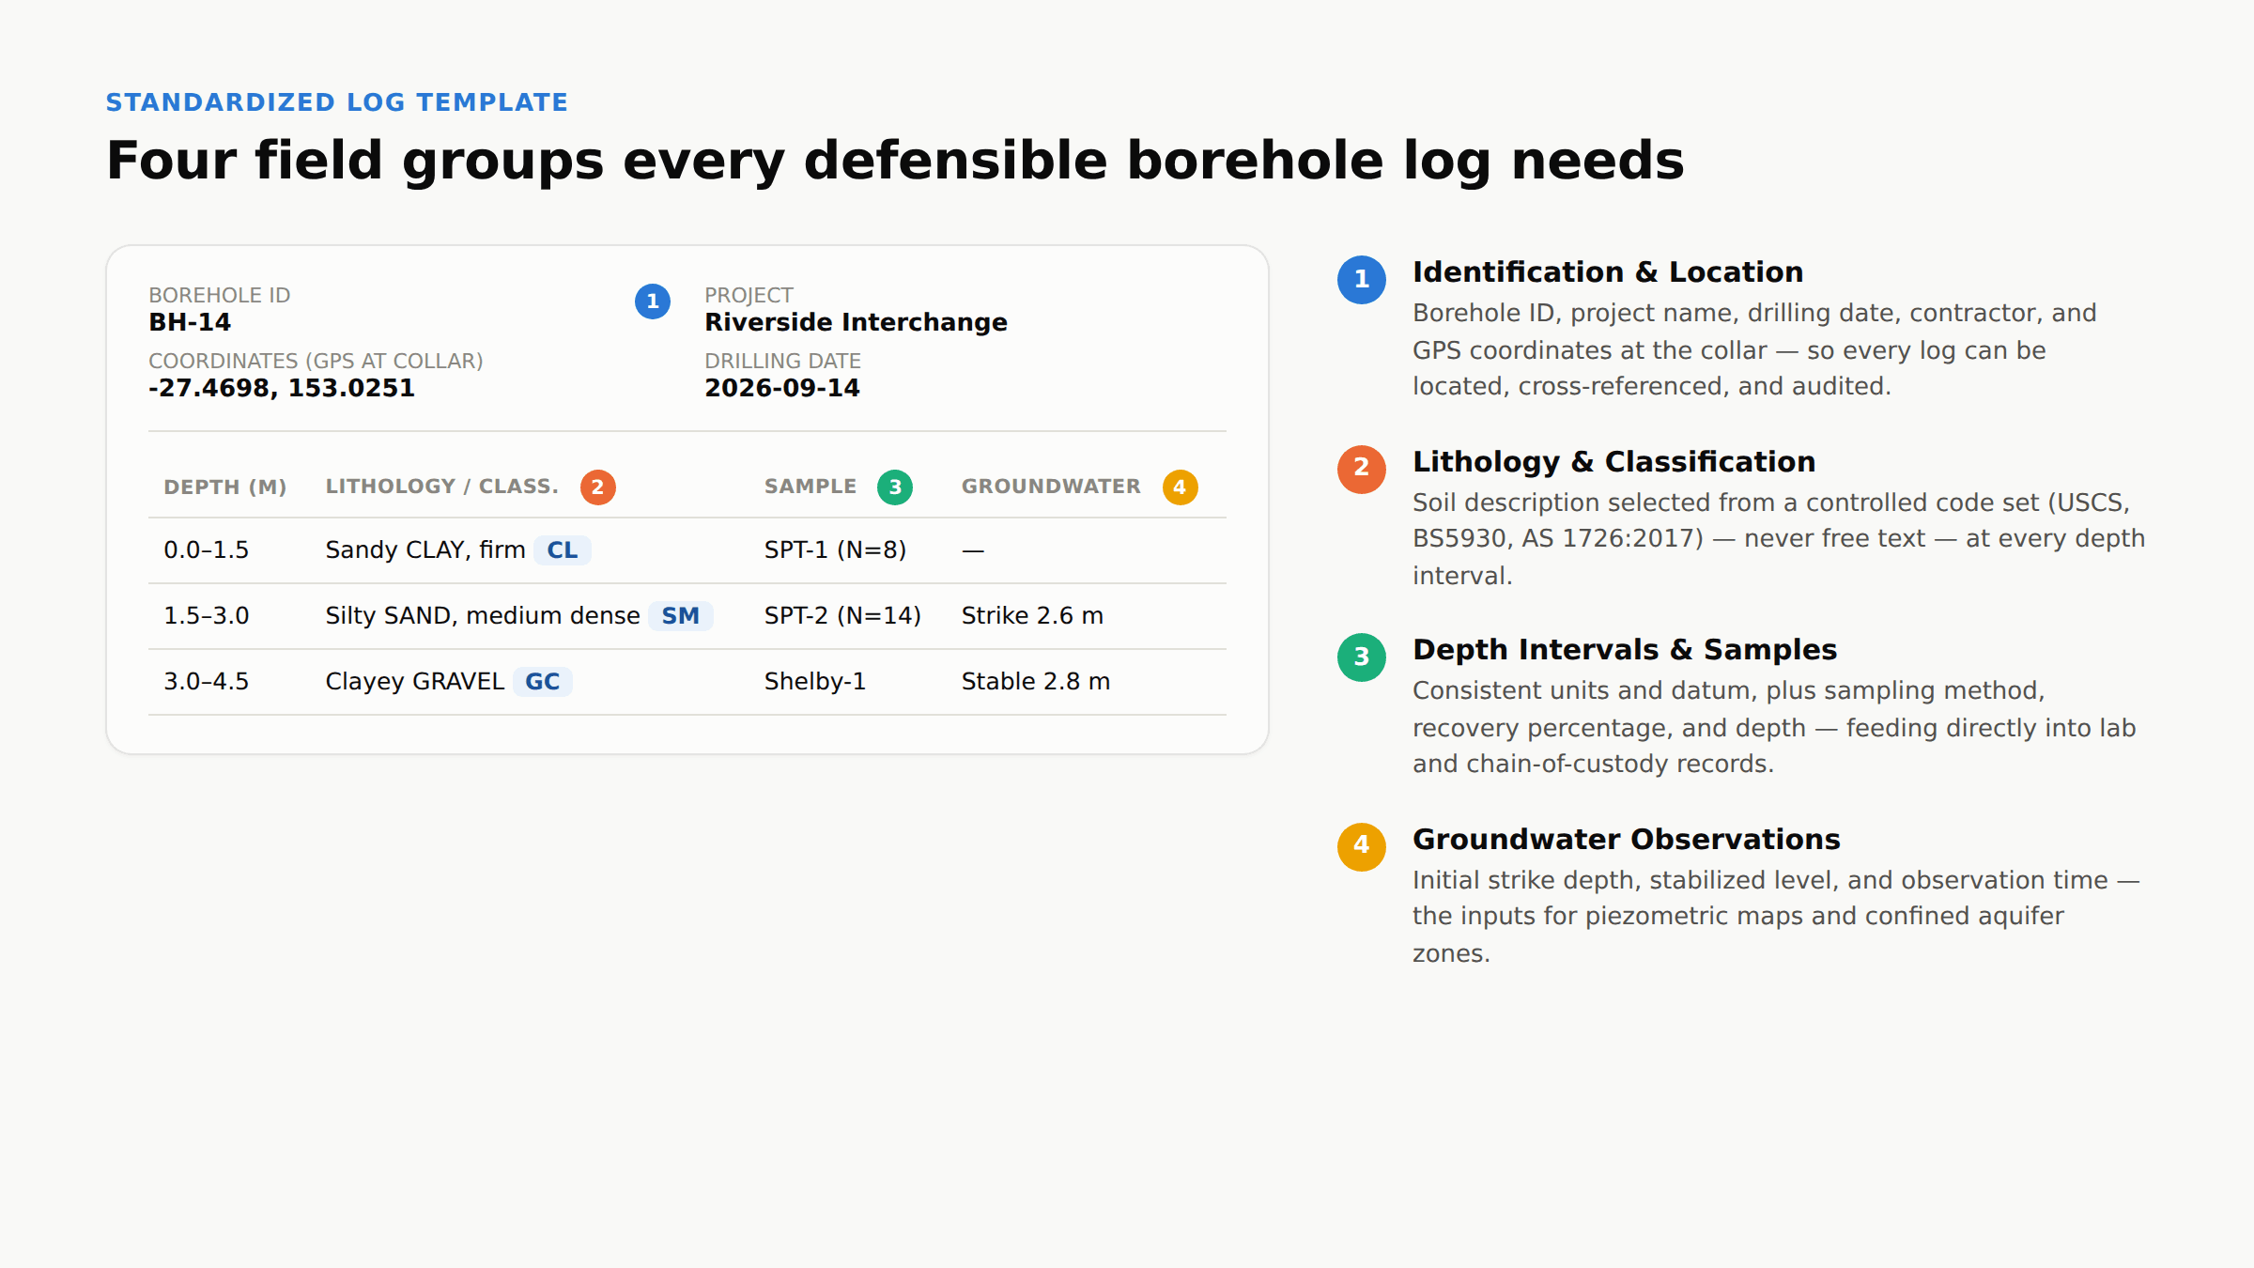The image size is (2254, 1268).
Task: Click the slide title about four field groups
Action: (x=895, y=161)
